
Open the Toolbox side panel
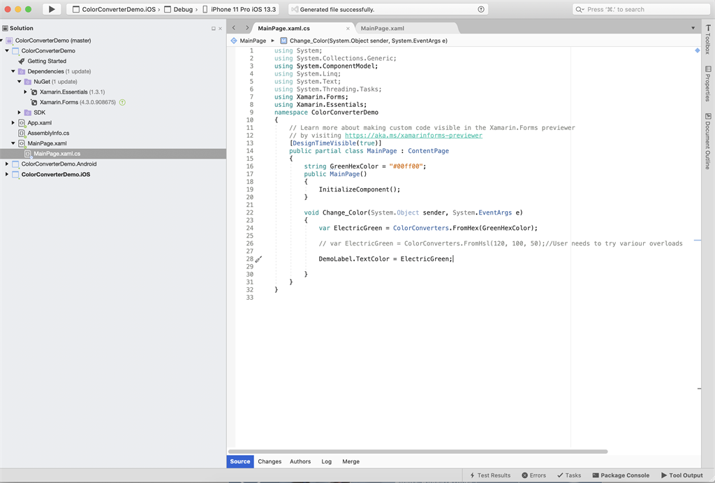coord(707,39)
